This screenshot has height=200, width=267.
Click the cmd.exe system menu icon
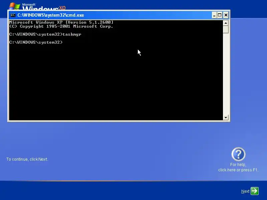coord(13,15)
